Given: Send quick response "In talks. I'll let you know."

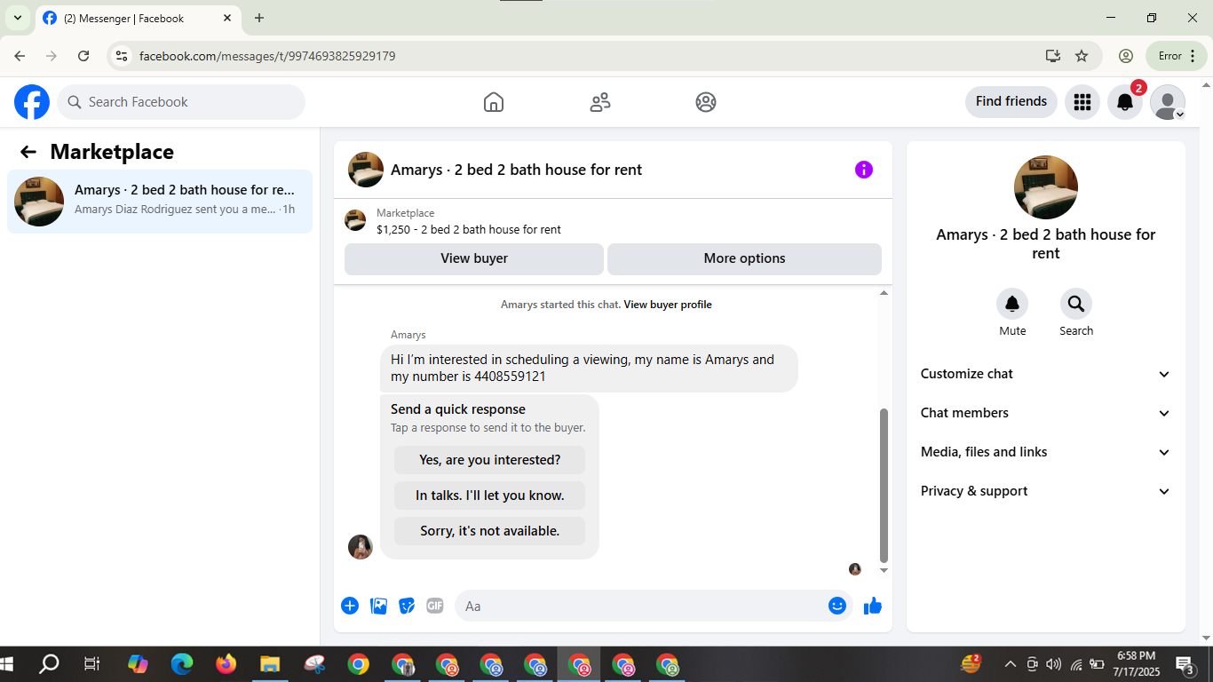Looking at the screenshot, I should 490,496.
